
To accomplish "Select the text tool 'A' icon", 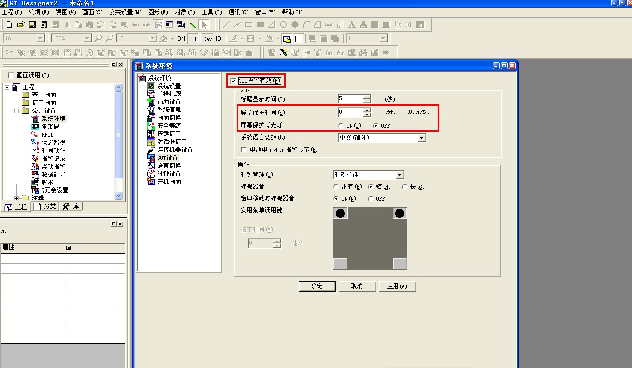I will (352, 24).
